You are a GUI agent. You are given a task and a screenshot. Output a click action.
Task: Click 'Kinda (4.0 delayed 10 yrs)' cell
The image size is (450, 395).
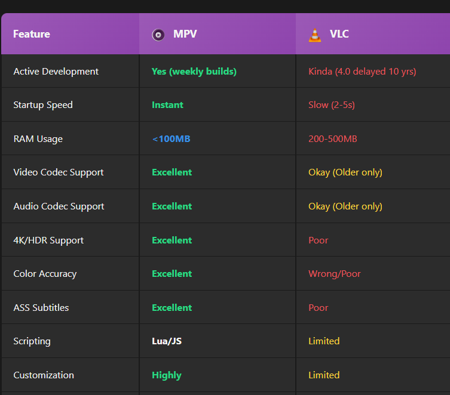click(362, 72)
